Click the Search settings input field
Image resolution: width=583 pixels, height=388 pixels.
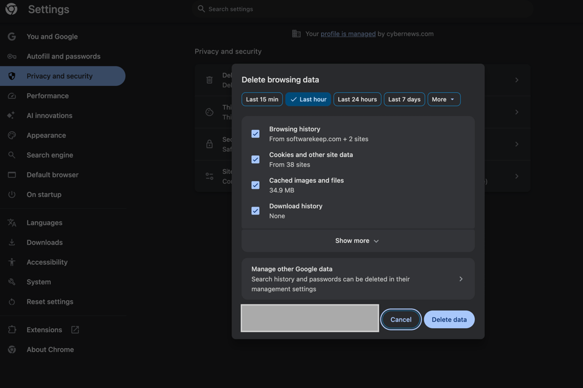click(363, 9)
